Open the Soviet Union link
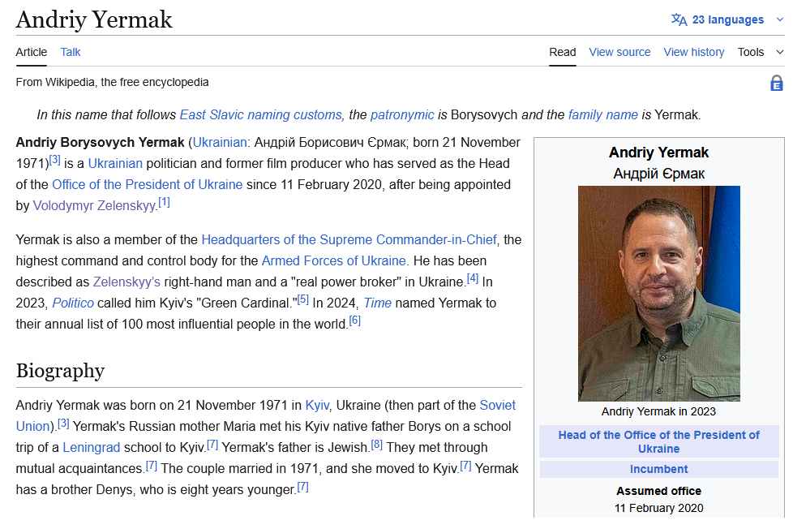 click(498, 406)
